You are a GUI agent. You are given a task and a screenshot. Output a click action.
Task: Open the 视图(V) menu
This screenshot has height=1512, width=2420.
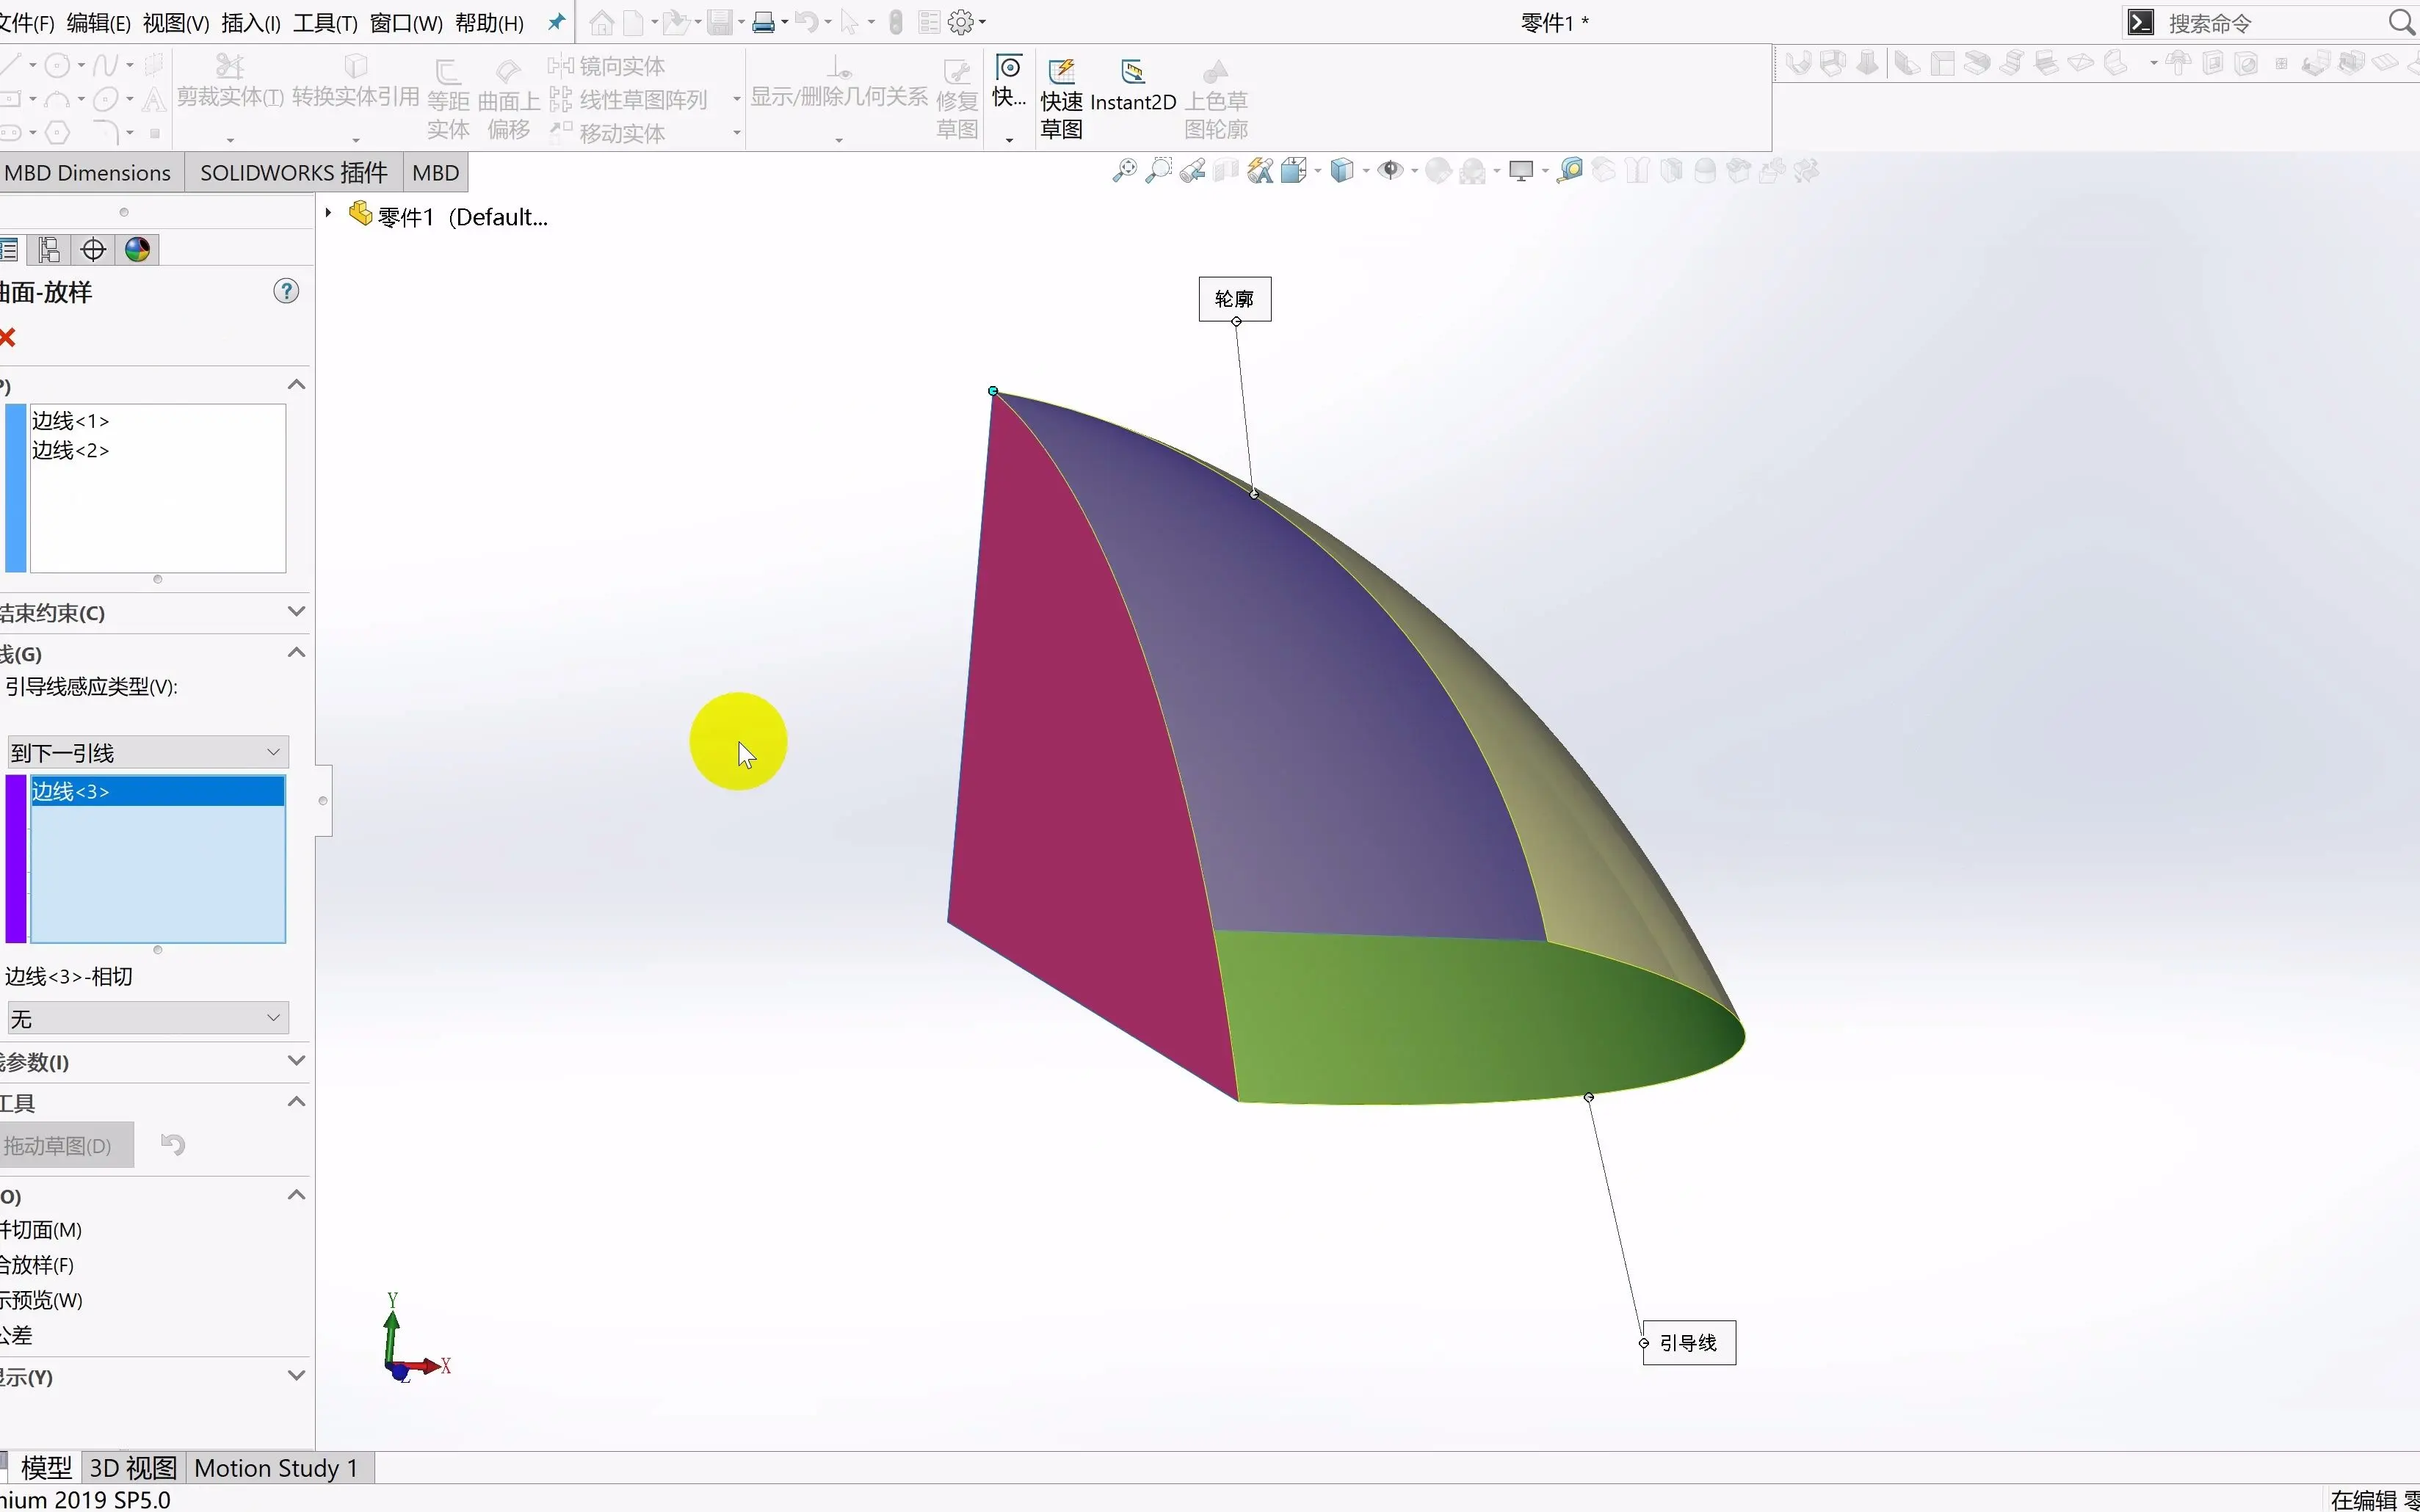(x=176, y=23)
